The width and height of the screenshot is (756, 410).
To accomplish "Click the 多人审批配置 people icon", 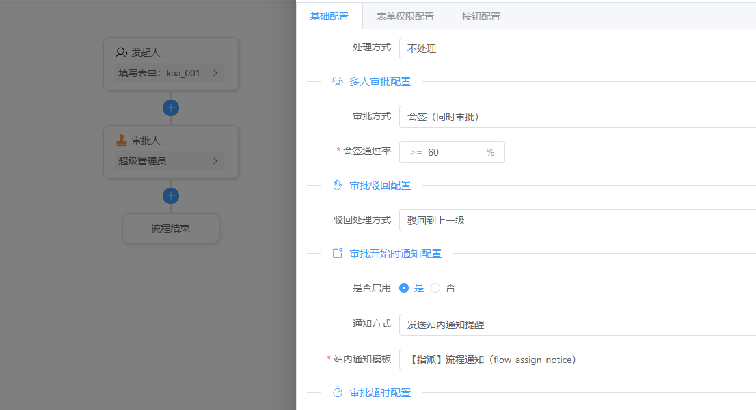I will click(x=337, y=82).
